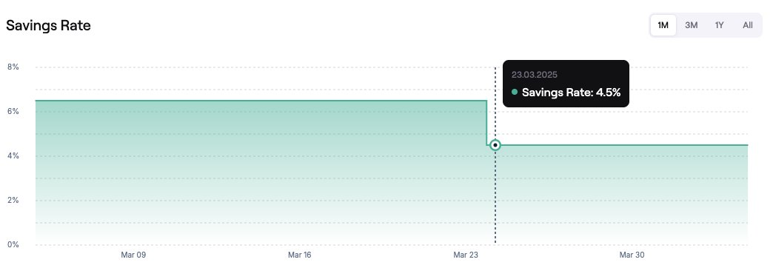Click the highlighted data point marker on chart
The image size is (773, 268).
click(495, 145)
